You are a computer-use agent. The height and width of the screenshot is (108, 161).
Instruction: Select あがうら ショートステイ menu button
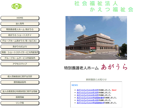click(20, 35)
